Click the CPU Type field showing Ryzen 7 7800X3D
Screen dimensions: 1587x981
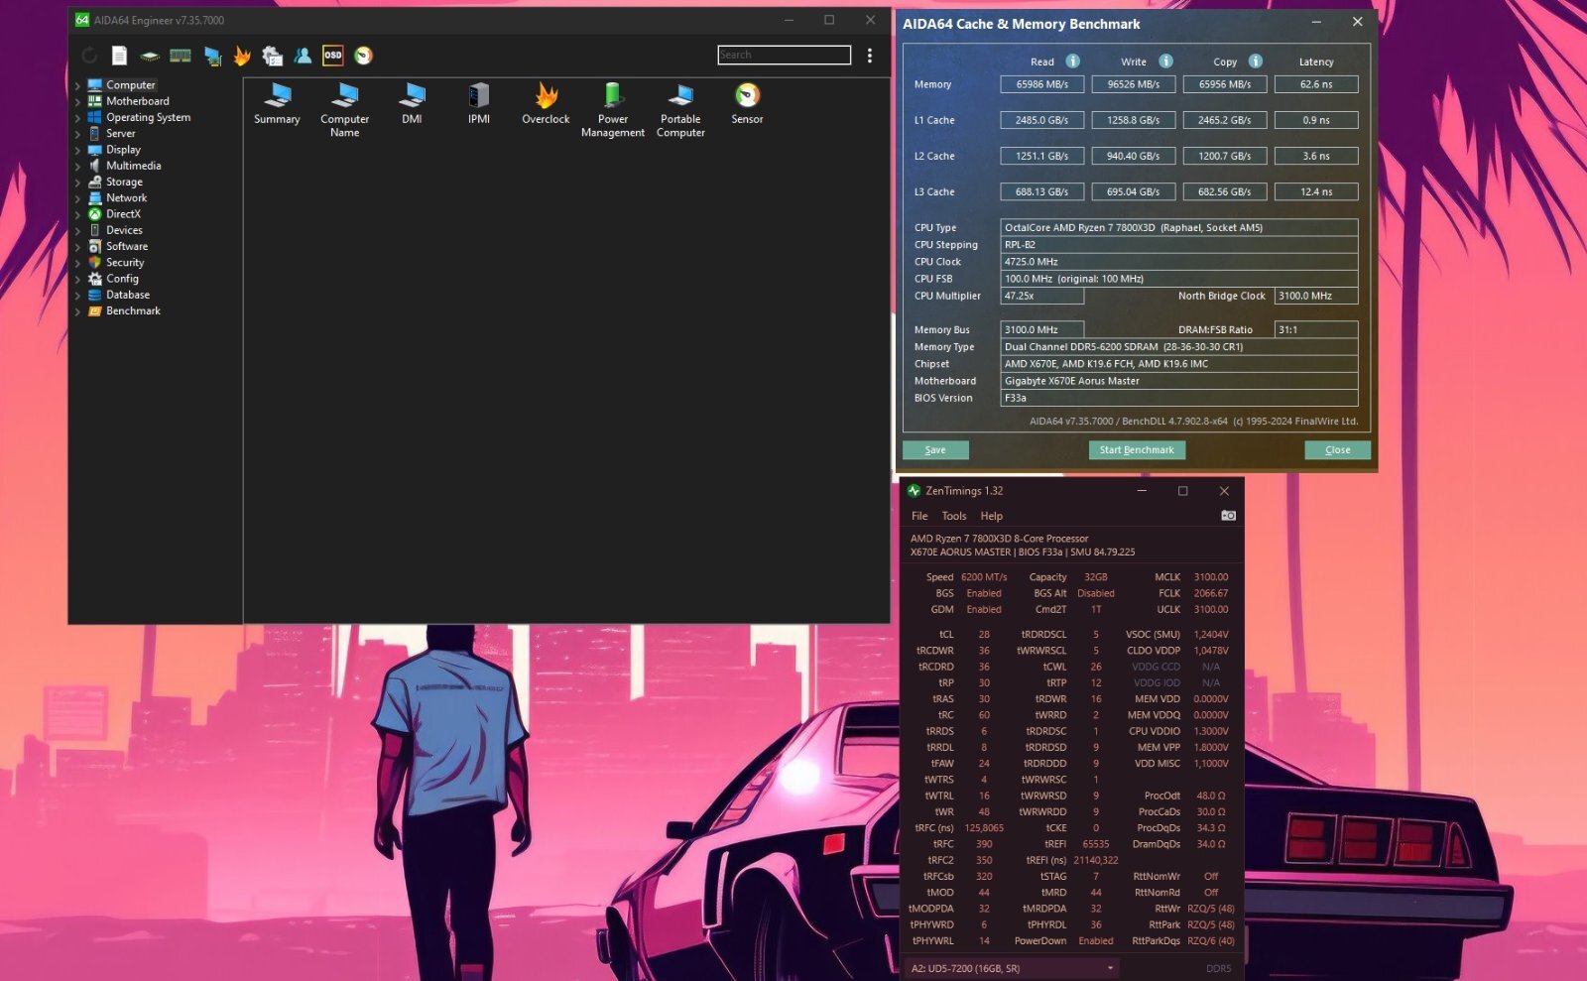point(1178,227)
